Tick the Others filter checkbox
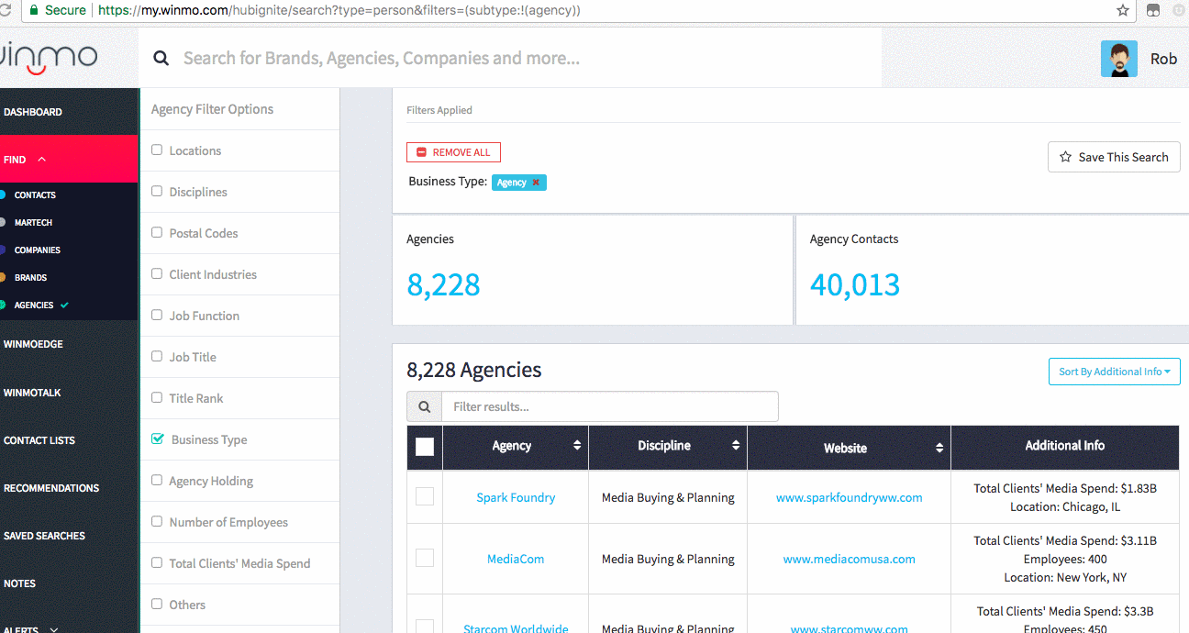 [157, 604]
